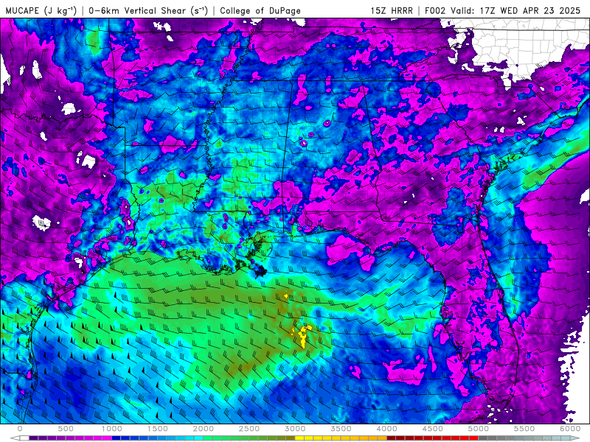Image resolution: width=590 pixels, height=442 pixels.
Task: Click the 15Z HRRR model run label
Action: (x=392, y=11)
